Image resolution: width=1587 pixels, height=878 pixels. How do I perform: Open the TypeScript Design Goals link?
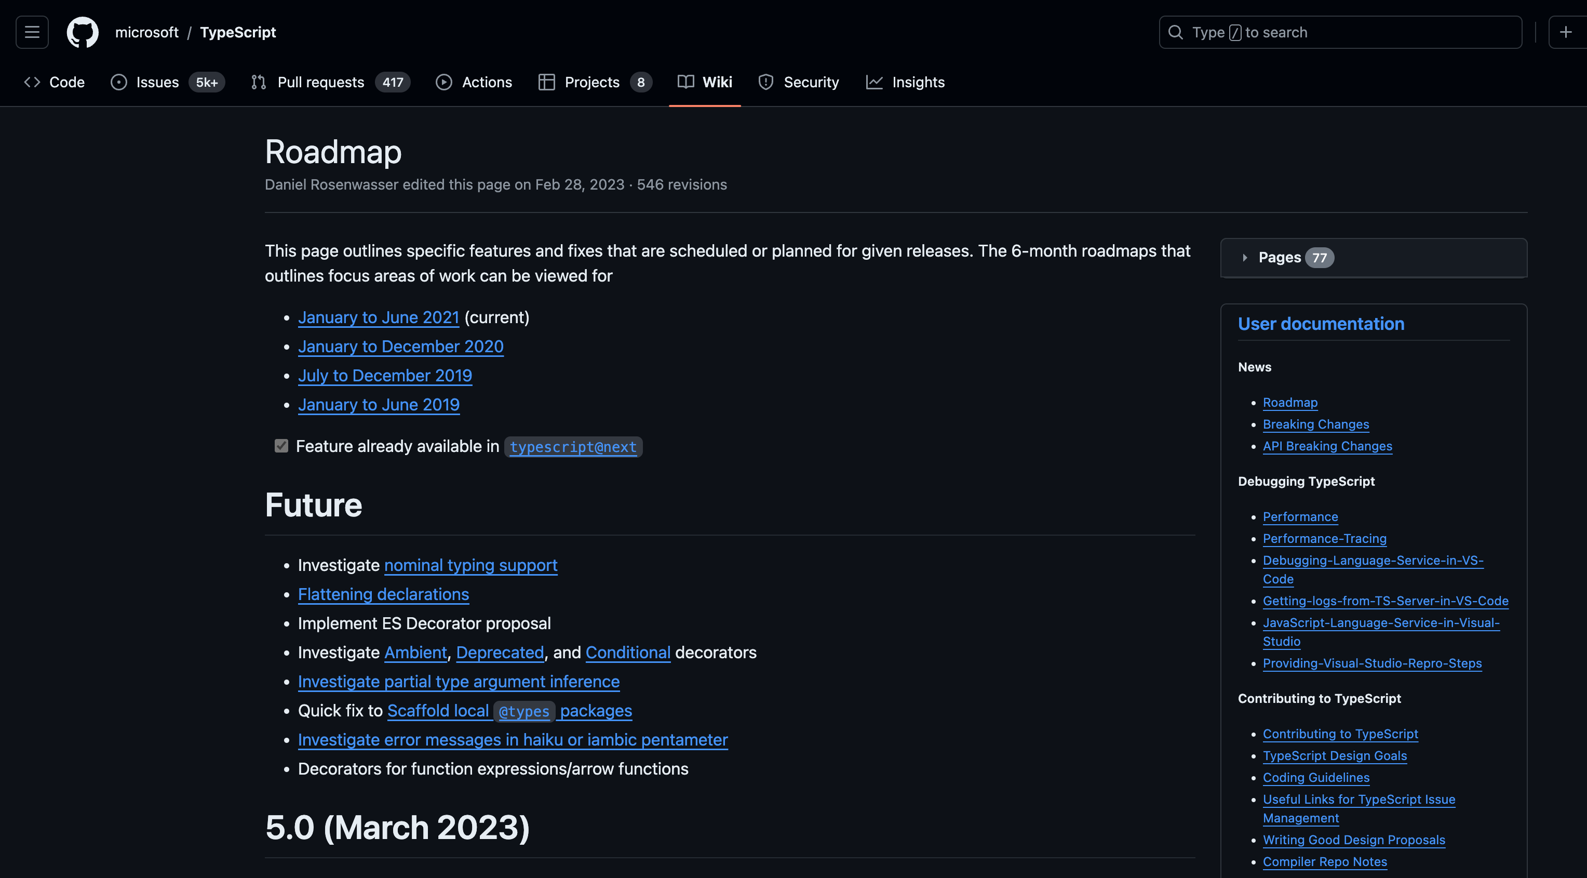tap(1335, 755)
